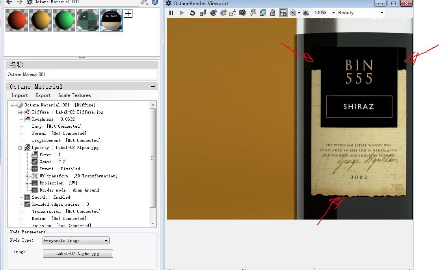Screen dimensions: 439x270
Task: Select the white balance color picker
Action: [x=223, y=13]
